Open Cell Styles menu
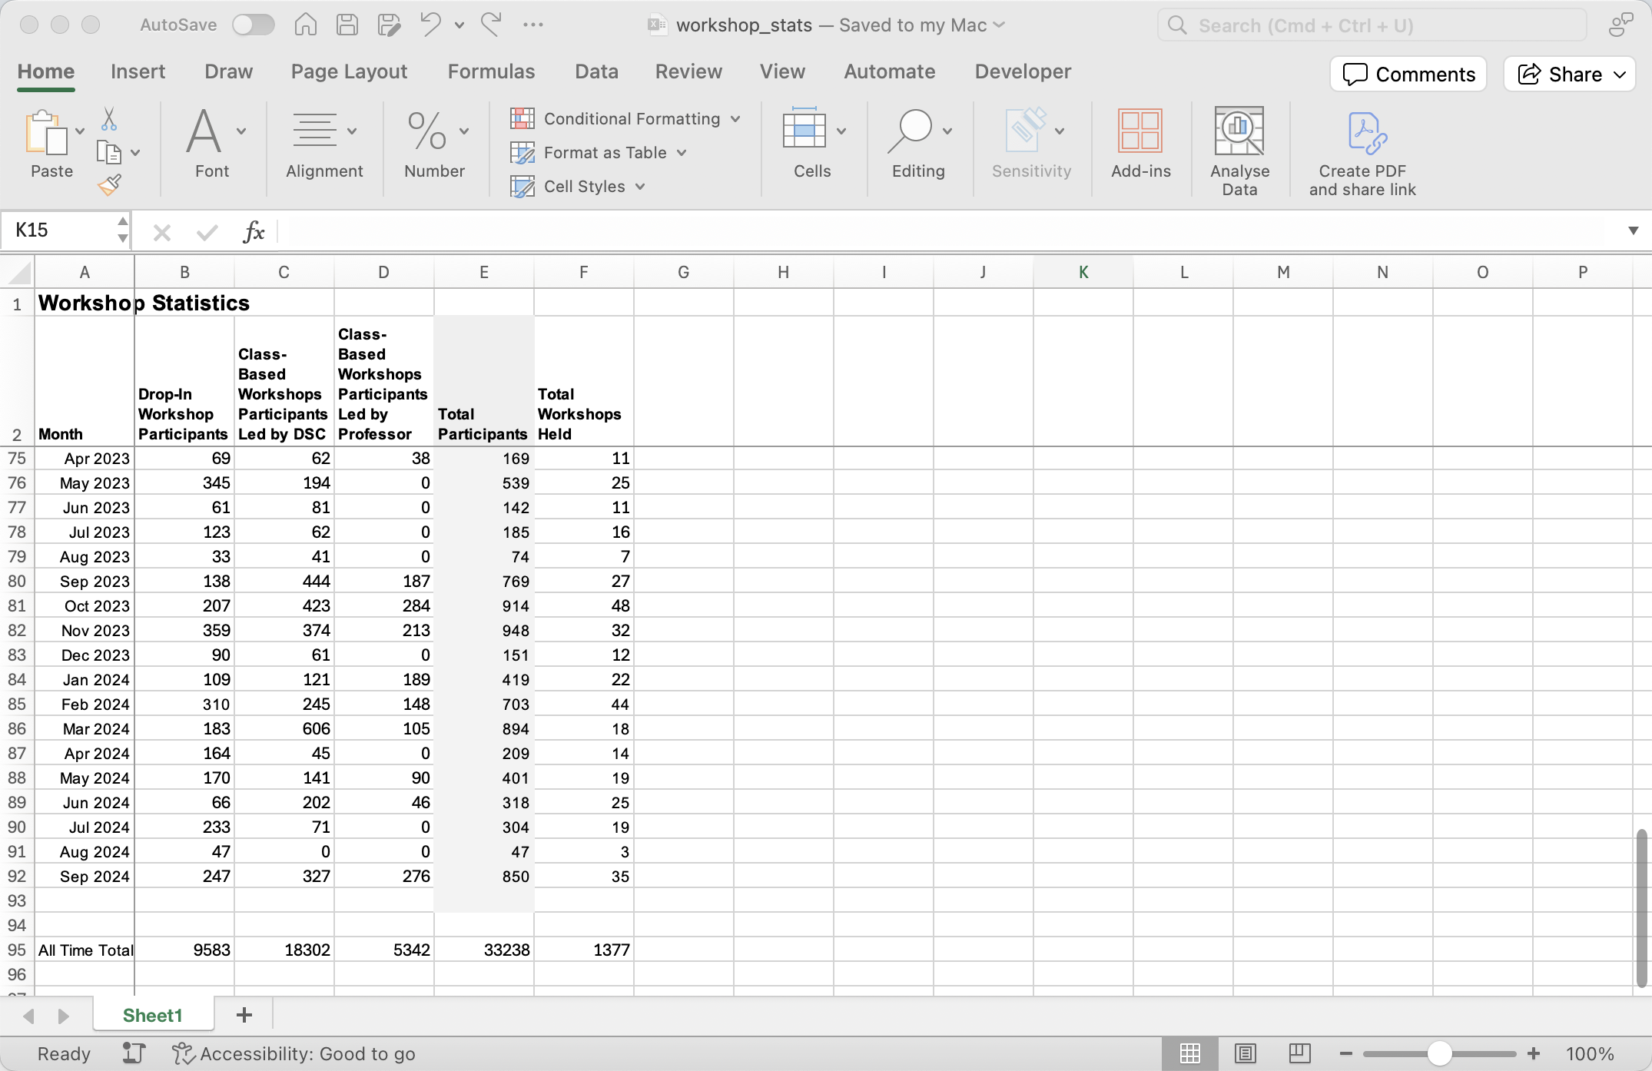Screen dimensions: 1652x1071 click(579, 187)
